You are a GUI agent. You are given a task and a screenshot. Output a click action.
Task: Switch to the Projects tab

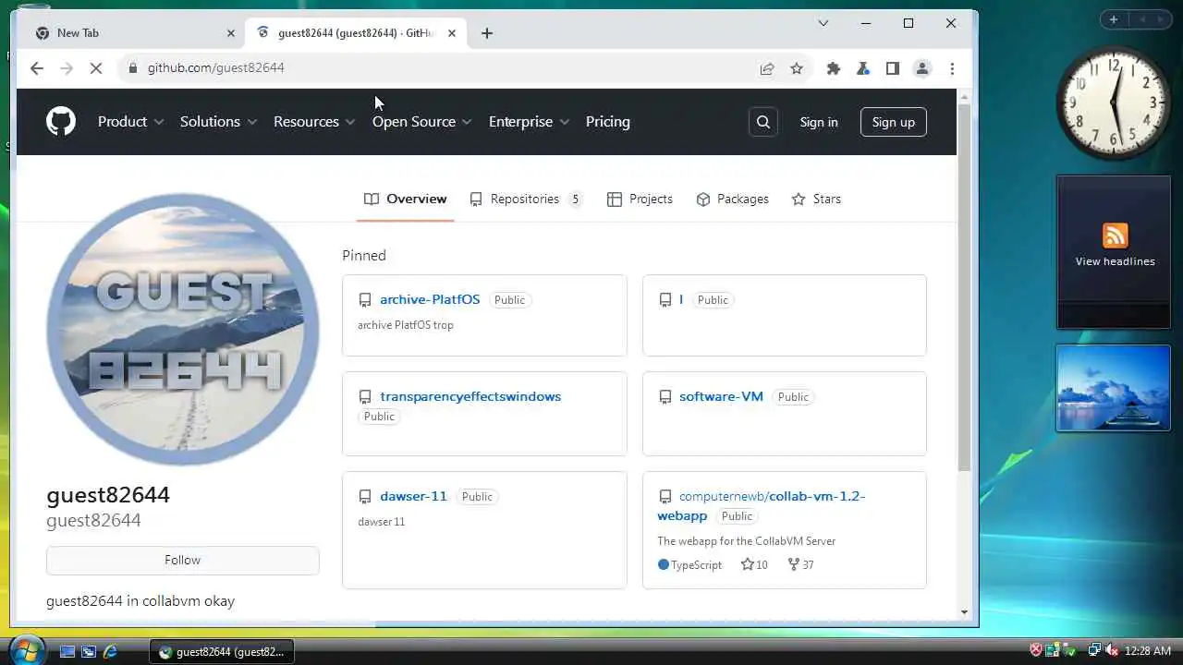(640, 199)
